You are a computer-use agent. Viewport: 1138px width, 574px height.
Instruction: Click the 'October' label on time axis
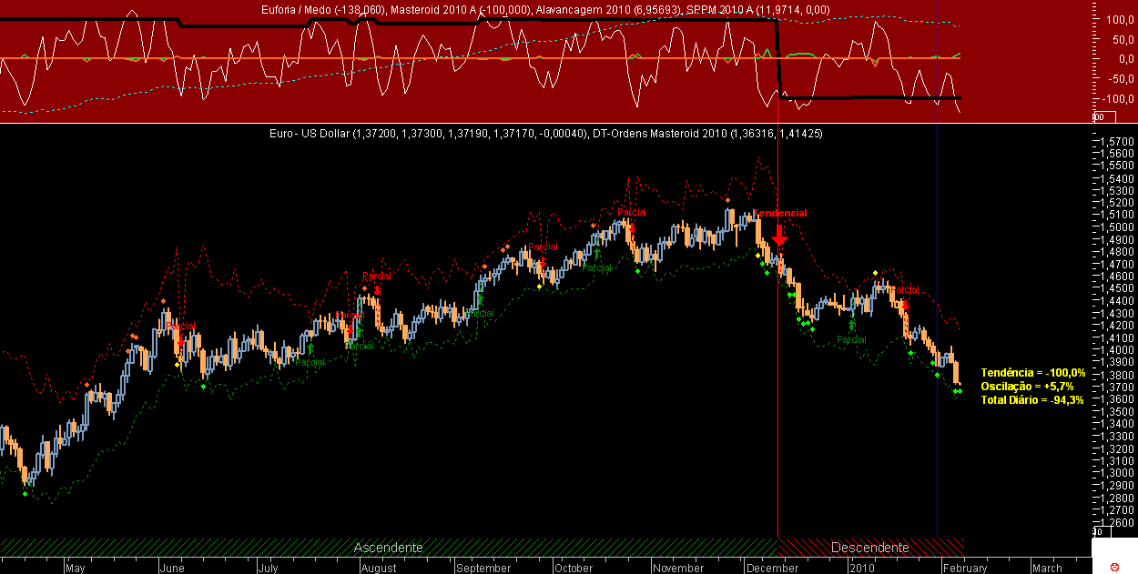(574, 568)
